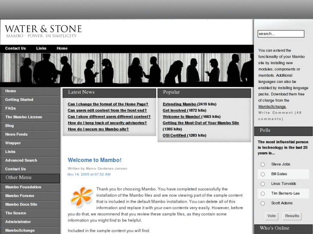Click the Who's Online module header

(283, 229)
